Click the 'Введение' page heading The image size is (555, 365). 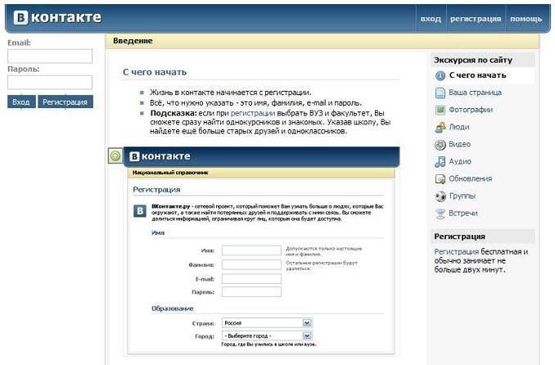tap(133, 41)
